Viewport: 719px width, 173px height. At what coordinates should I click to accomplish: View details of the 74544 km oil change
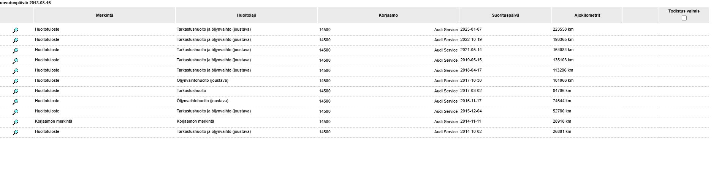[16, 102]
